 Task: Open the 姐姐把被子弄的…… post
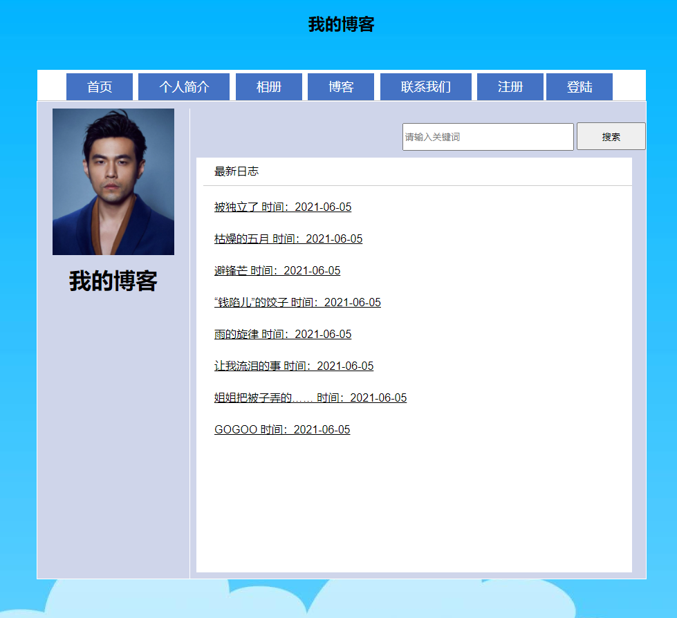pos(310,398)
